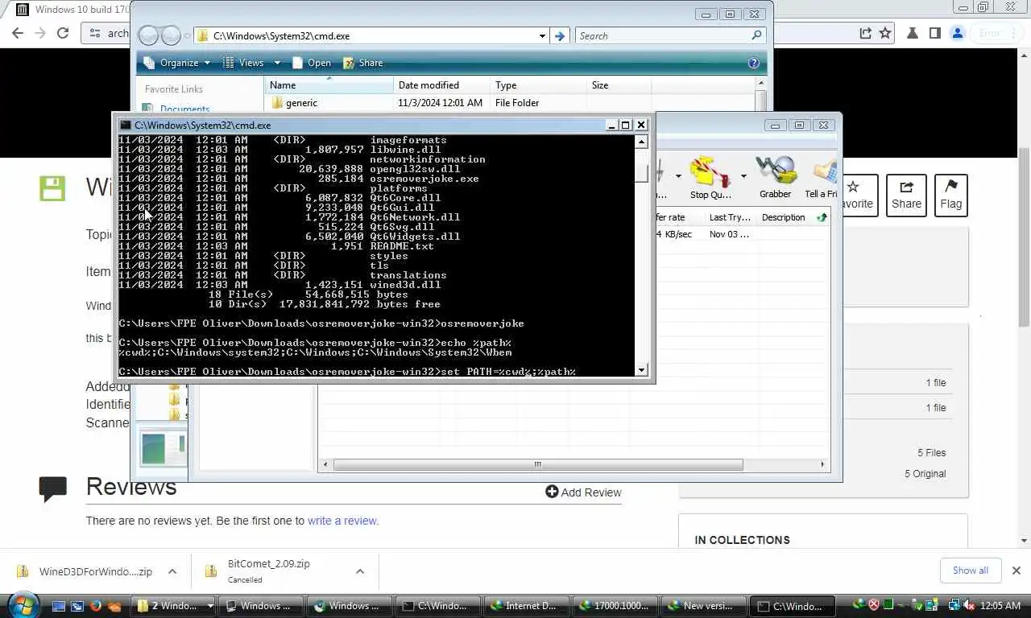
Task: Sort by the Type column
Action: 538,85
